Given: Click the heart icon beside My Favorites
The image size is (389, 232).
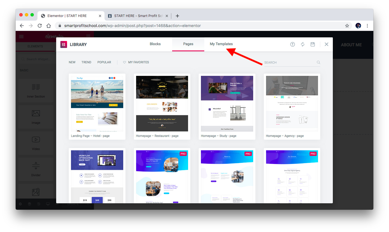Looking at the screenshot, I should point(125,62).
